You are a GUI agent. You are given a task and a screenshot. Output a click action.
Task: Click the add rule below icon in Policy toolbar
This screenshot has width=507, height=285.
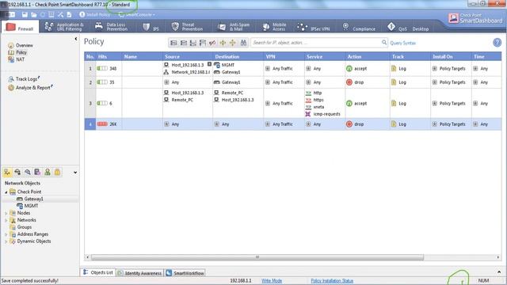(x=193, y=43)
